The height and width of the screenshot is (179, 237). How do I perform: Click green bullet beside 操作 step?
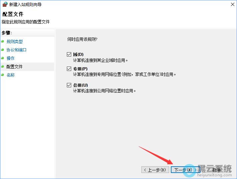[x=3, y=58]
